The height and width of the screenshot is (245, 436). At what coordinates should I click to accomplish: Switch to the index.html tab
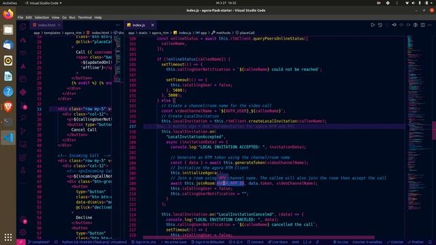point(46,25)
